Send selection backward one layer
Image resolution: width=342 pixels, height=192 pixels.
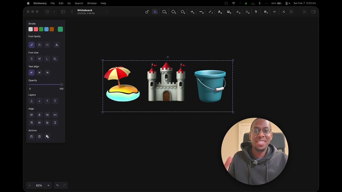click(39, 101)
